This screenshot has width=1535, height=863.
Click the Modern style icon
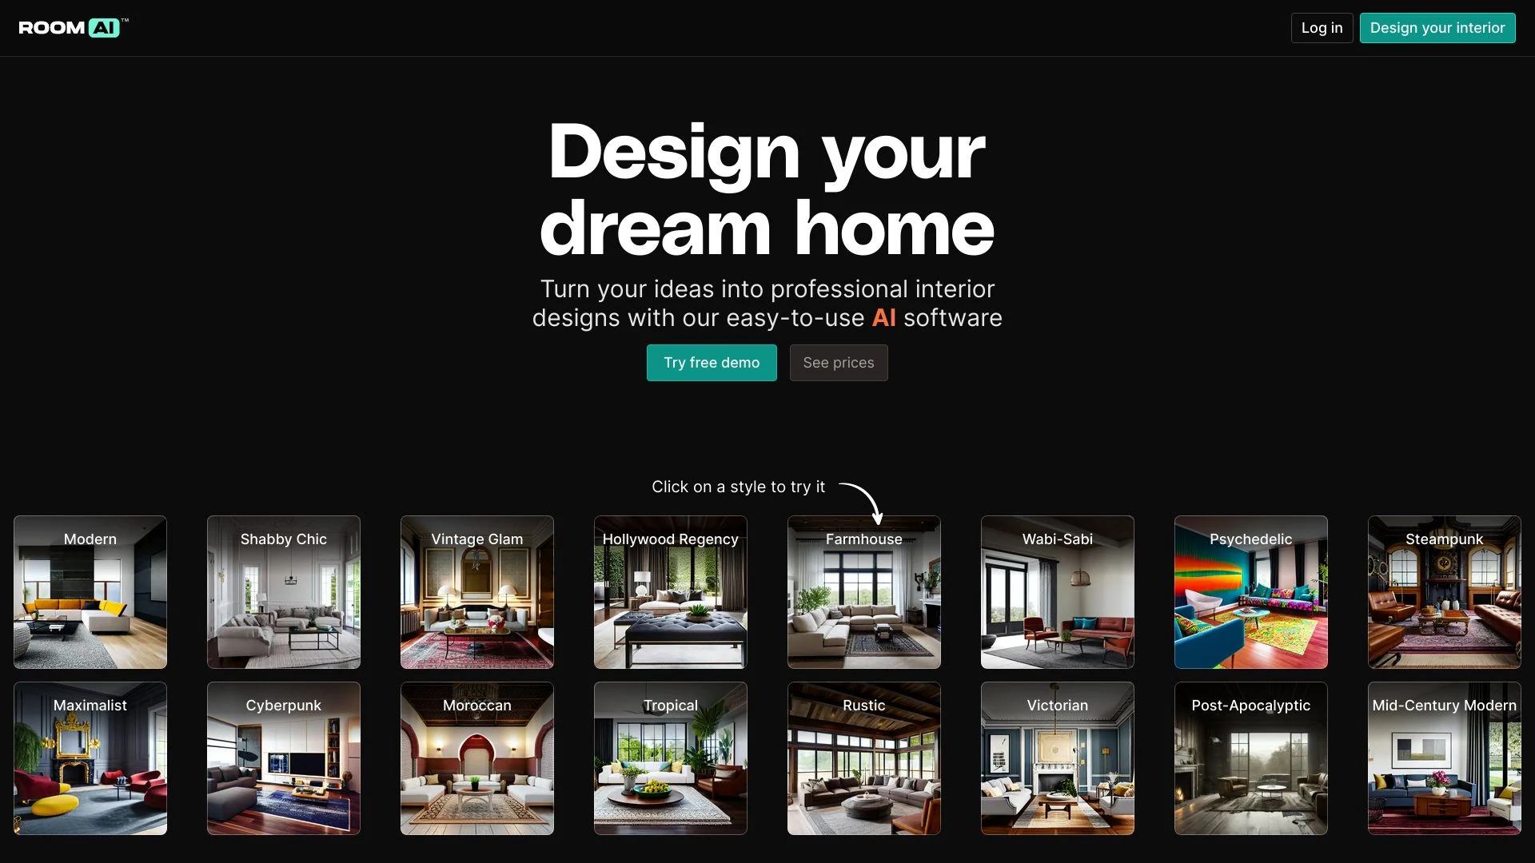pyautogui.click(x=90, y=591)
